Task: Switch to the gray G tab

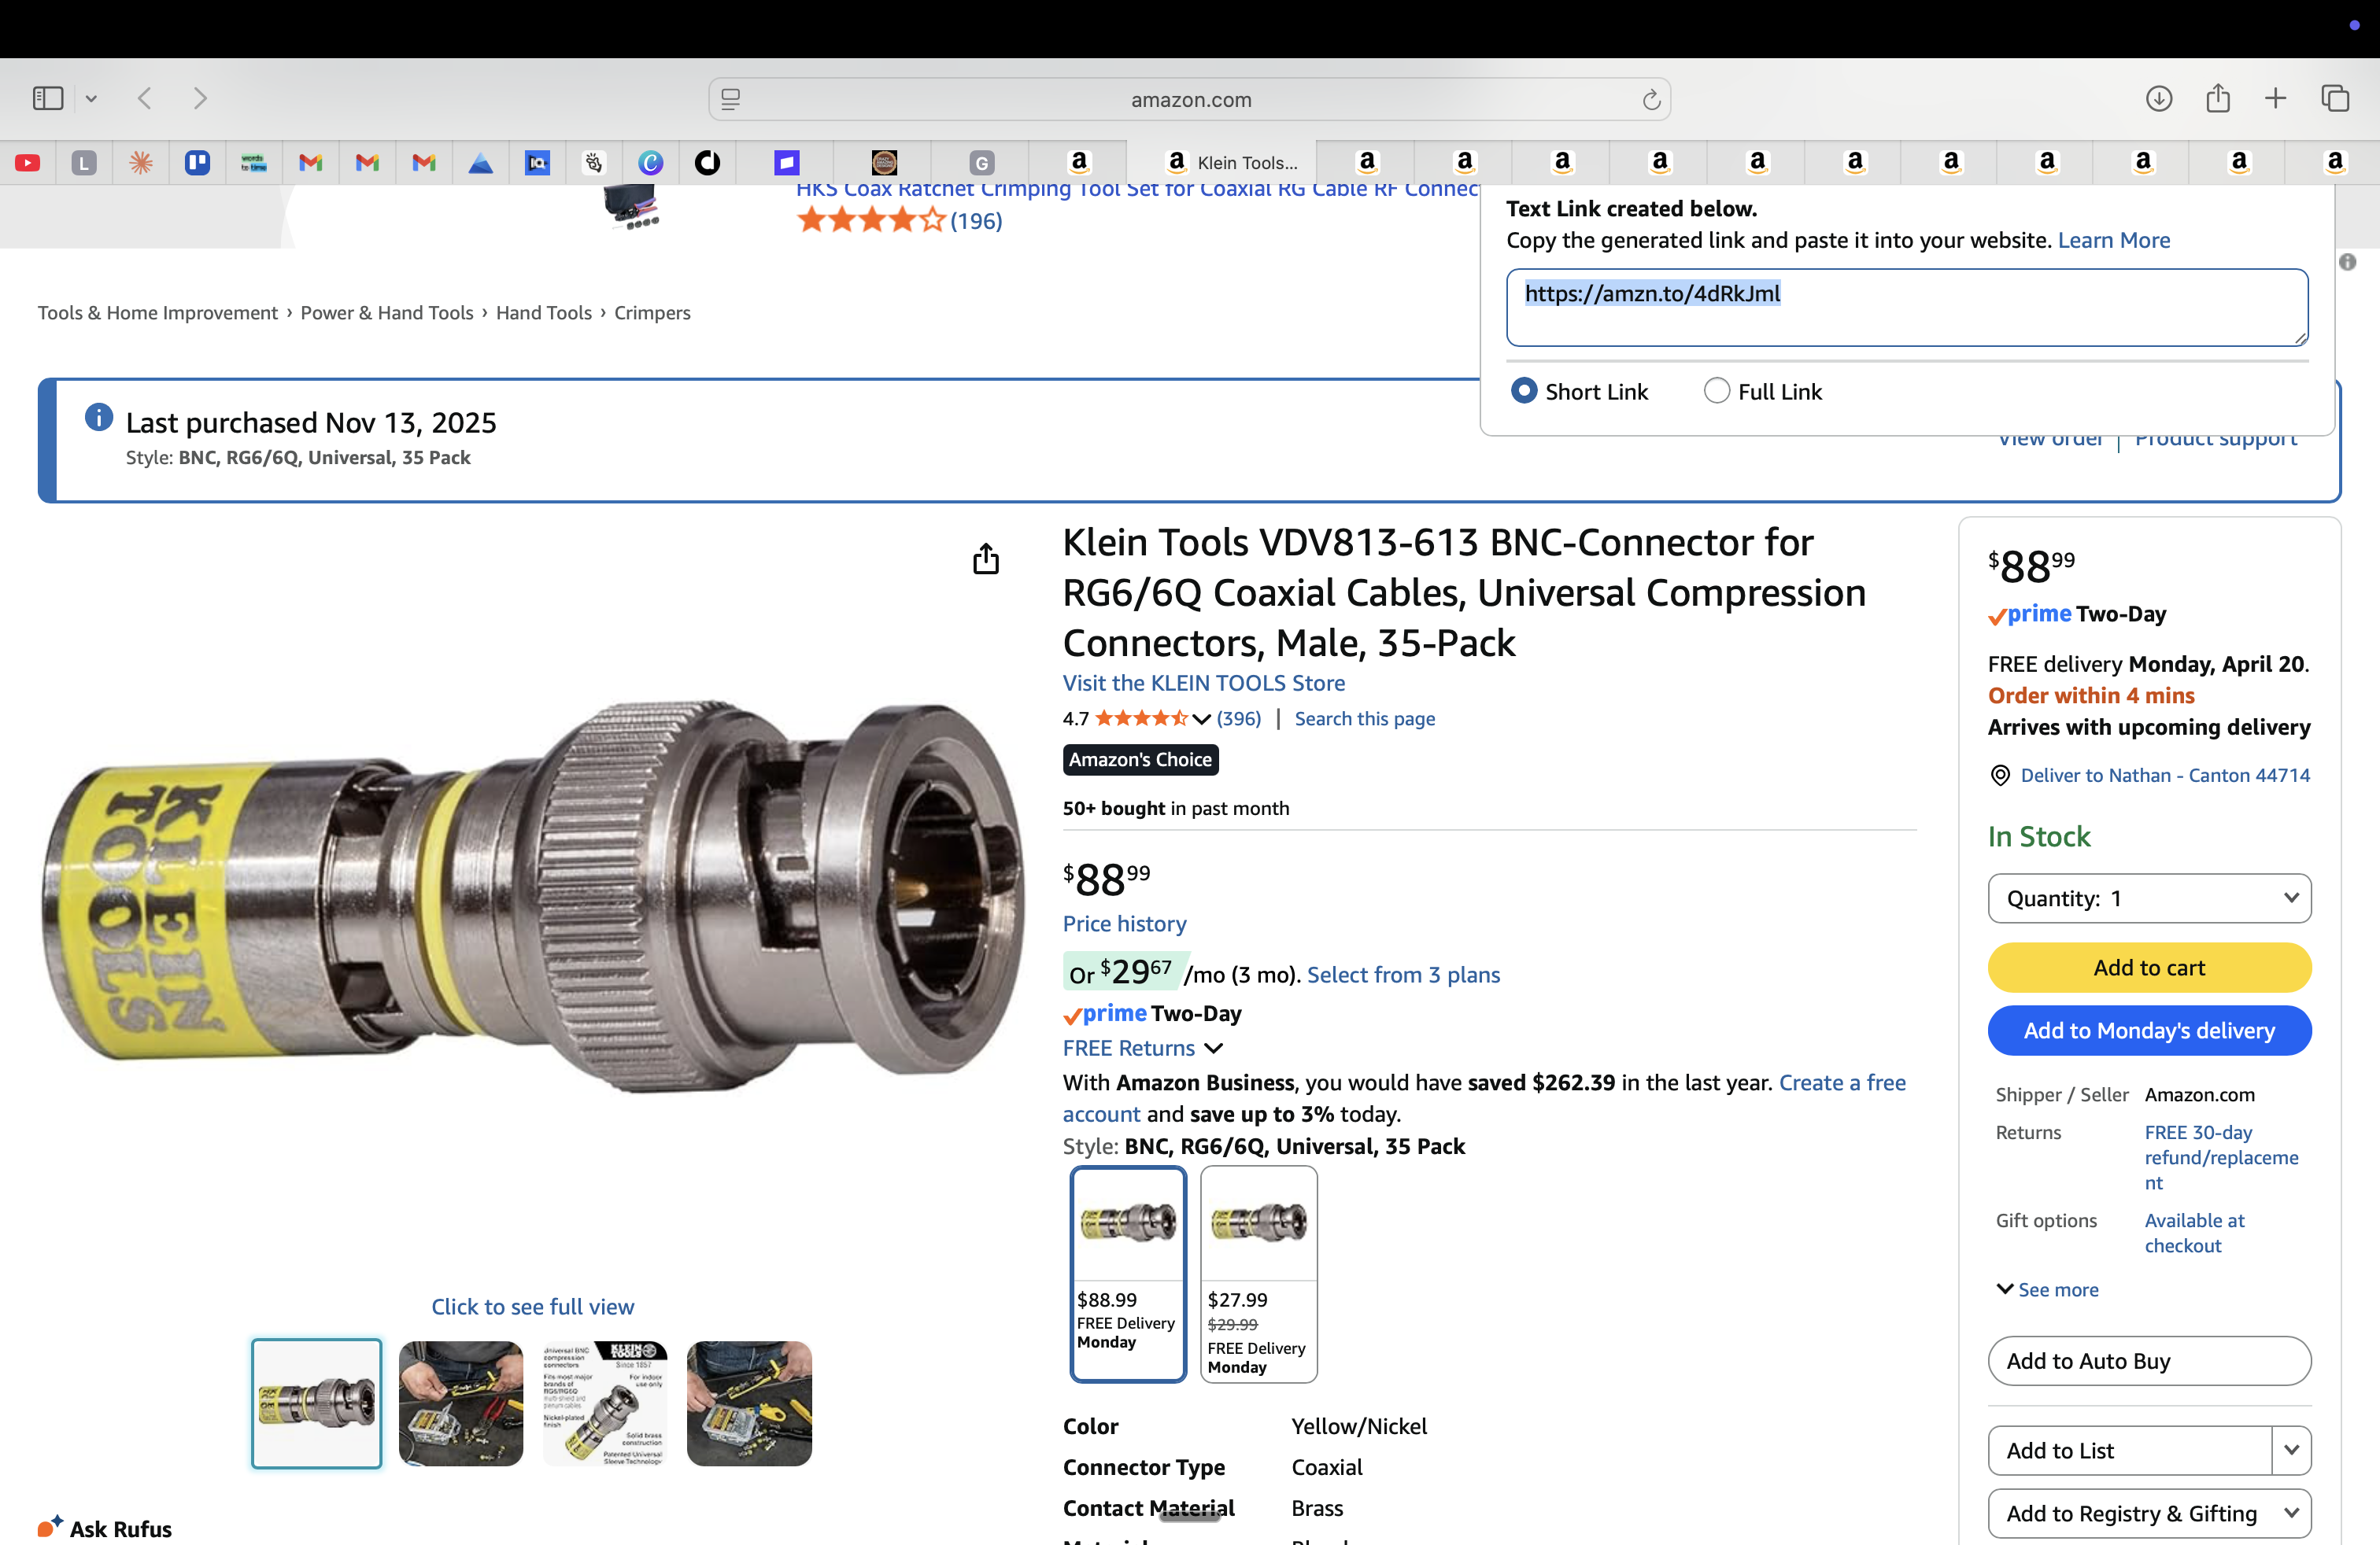Action: (982, 162)
